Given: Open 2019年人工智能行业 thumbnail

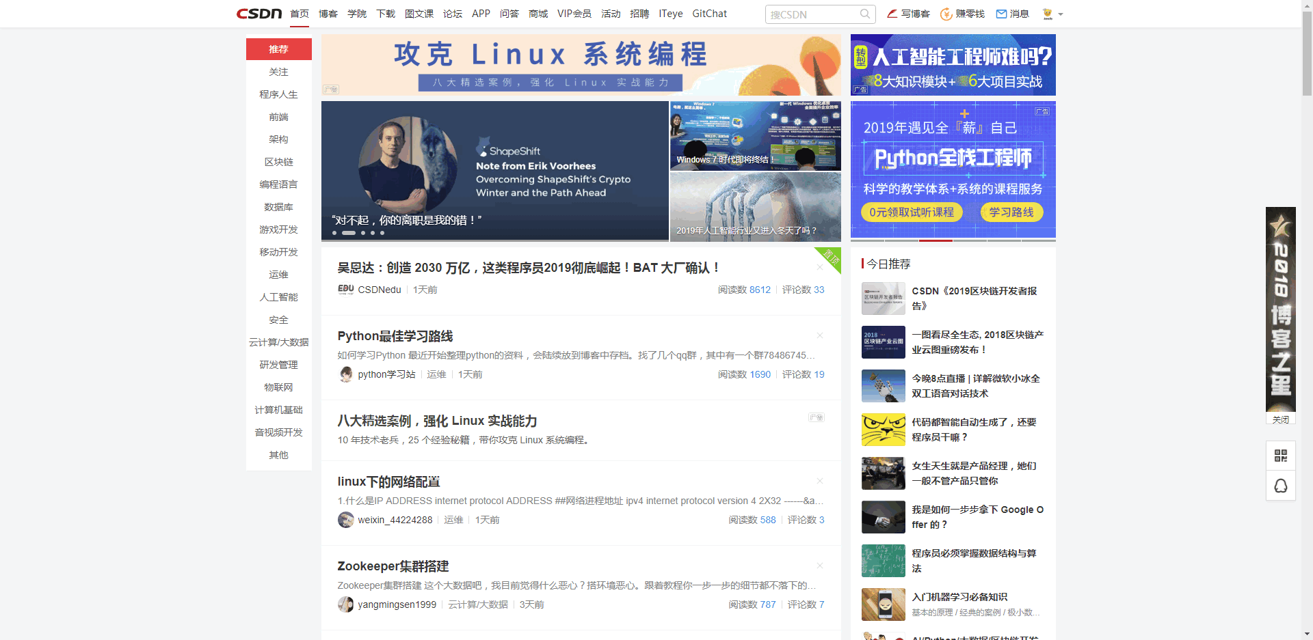Looking at the screenshot, I should click(756, 206).
